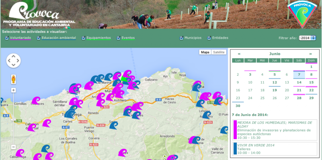Select June 15 in the calendar
The image size is (322, 160).
311,83
